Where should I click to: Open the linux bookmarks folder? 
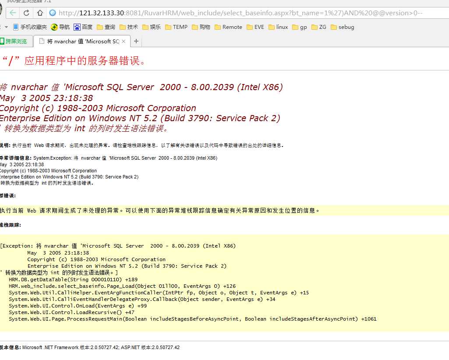[278, 27]
